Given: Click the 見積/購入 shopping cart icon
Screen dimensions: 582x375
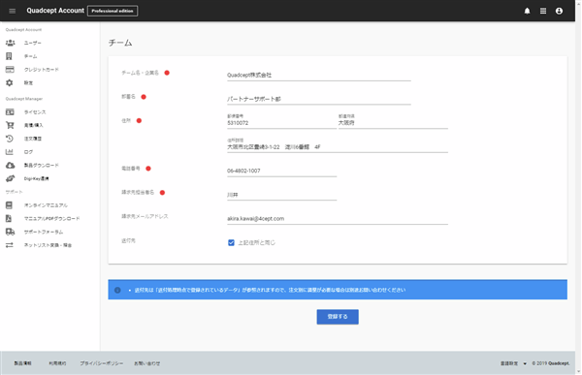Looking at the screenshot, I should [x=10, y=125].
